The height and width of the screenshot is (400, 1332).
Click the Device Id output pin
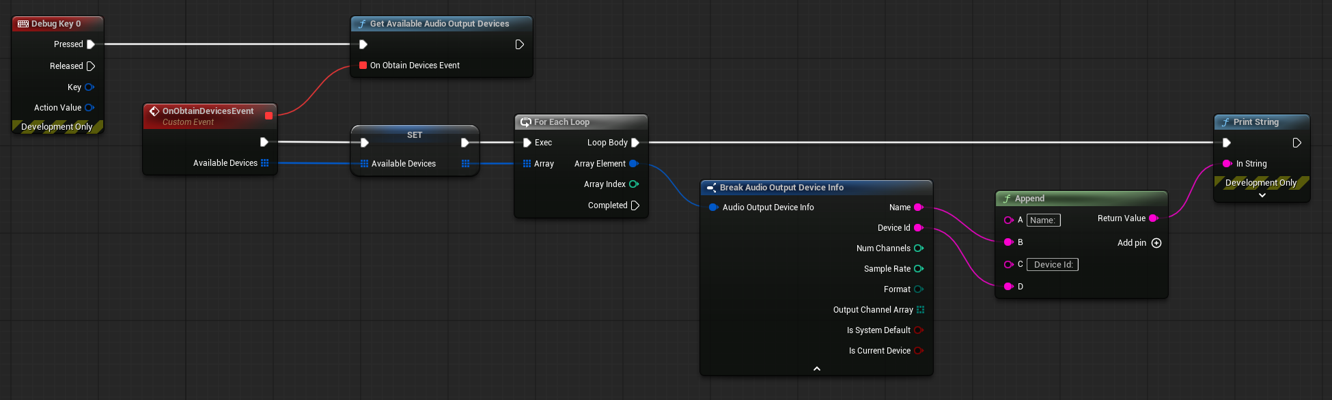[x=919, y=228]
